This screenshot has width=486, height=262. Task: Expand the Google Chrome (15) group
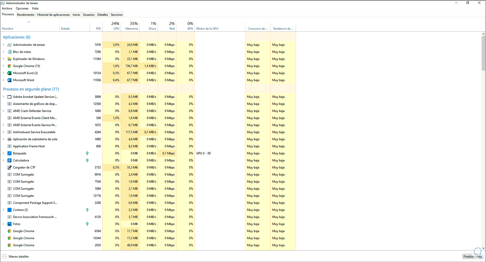(x=3, y=66)
